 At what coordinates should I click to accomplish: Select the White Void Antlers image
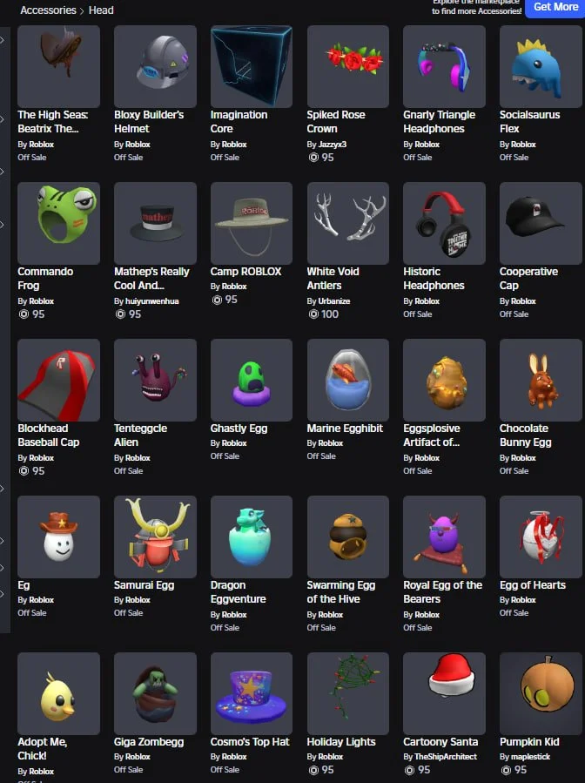click(348, 223)
